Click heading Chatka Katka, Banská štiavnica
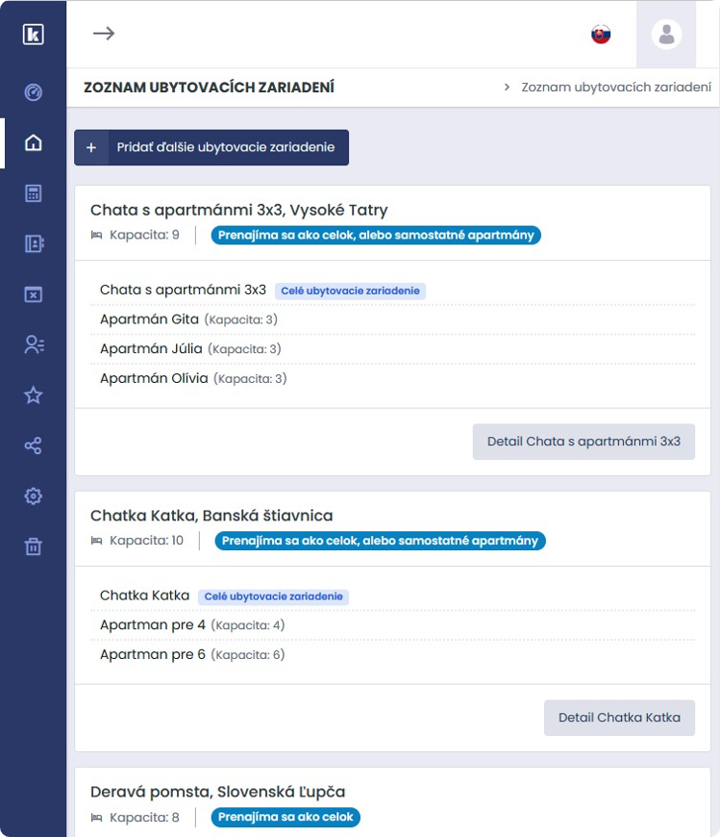This screenshot has width=720, height=837. [211, 516]
